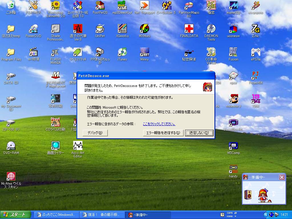The image size is (292, 219).
Task: Click the taskbar clock 14:21
Action: (284, 215)
